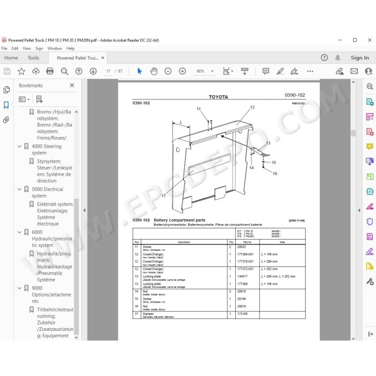
Task: Close the Bookmarks panel
Action: coord(72,85)
